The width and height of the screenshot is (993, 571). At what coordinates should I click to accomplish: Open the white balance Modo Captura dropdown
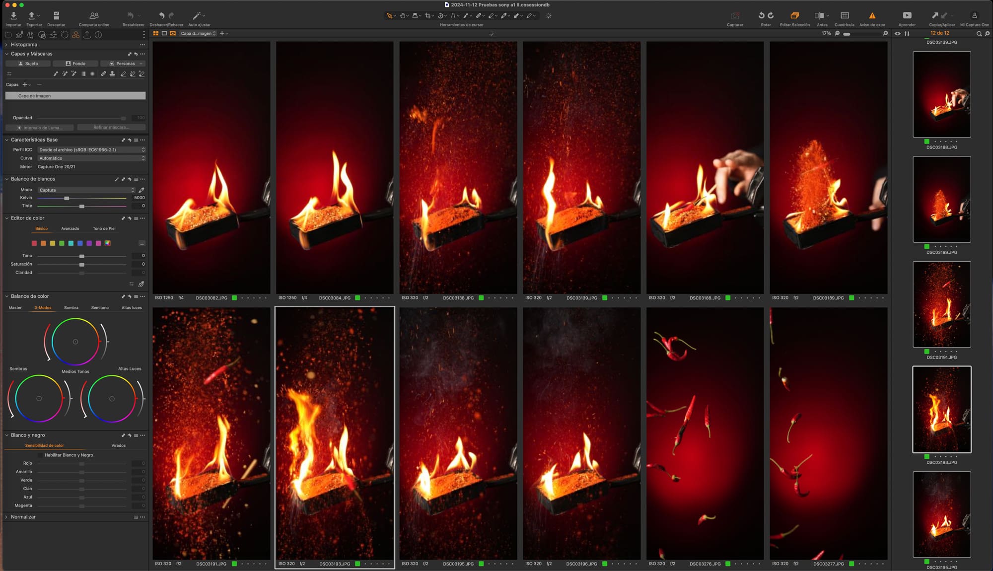[x=86, y=190]
